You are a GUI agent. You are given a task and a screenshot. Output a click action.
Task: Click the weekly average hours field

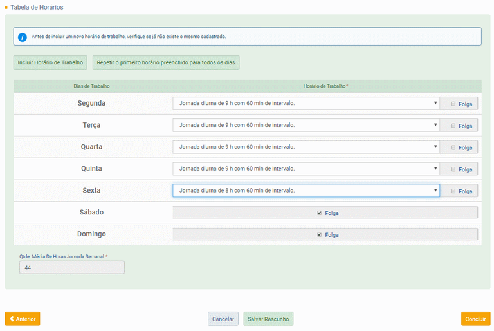(71, 267)
